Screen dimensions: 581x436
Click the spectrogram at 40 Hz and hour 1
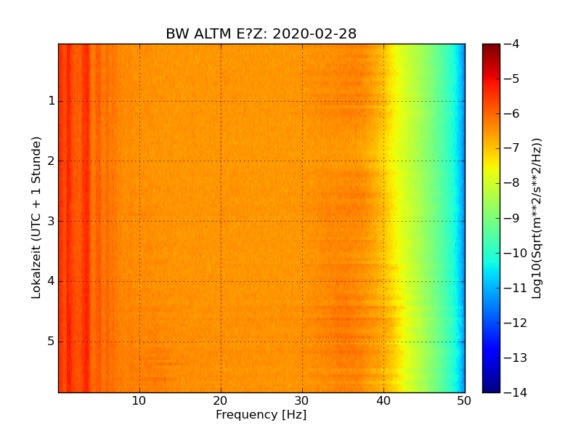384,101
